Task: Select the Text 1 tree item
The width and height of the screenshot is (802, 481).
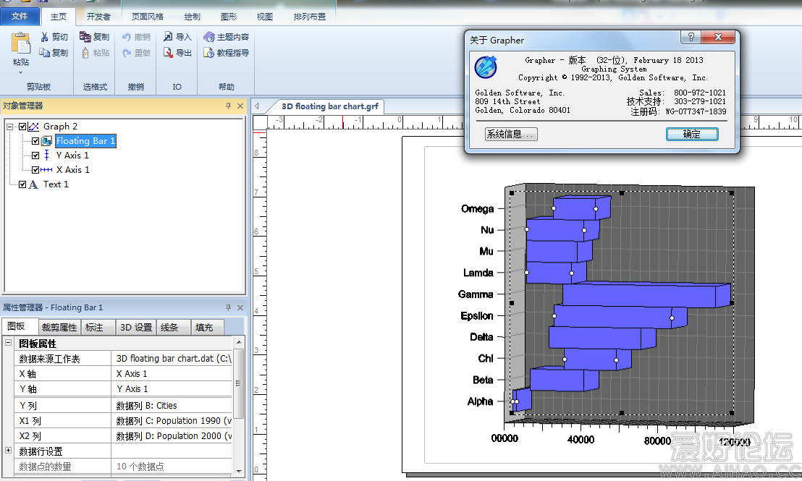Action: (56, 184)
